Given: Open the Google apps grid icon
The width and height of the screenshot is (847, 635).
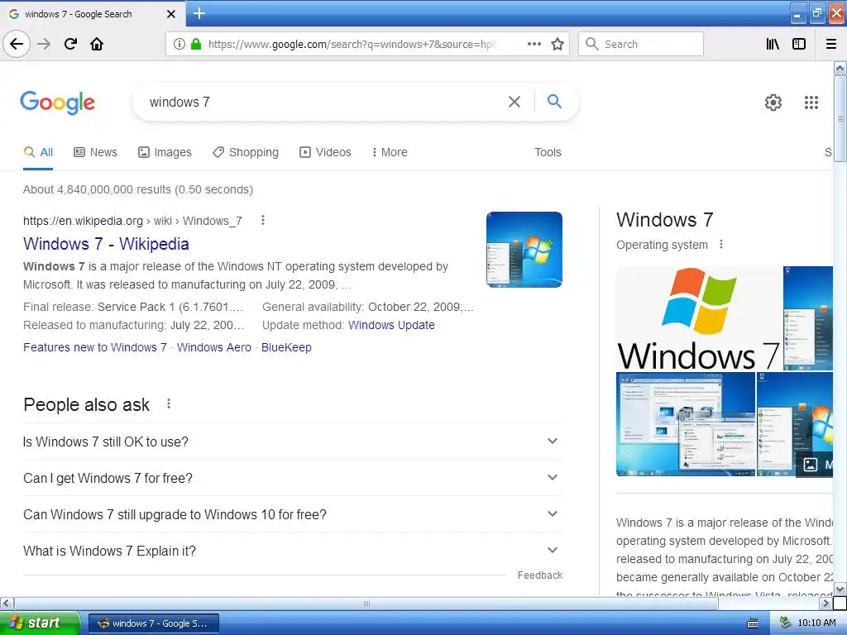Looking at the screenshot, I should click(811, 102).
